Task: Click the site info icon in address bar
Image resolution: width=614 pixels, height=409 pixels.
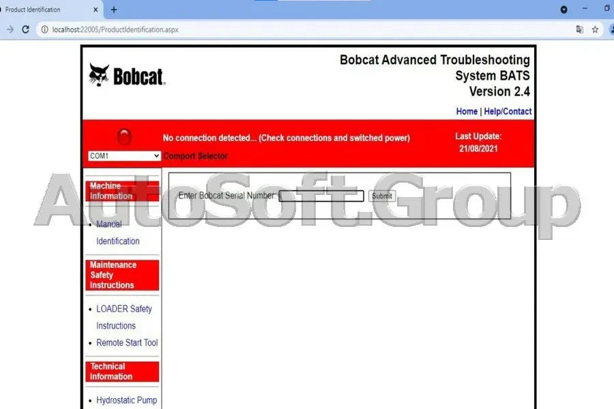Action: point(44,29)
